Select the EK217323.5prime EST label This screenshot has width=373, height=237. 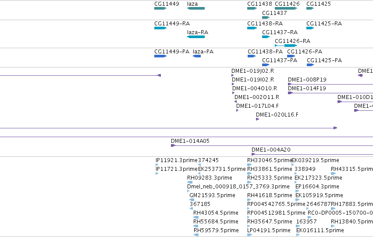click(x=318, y=178)
